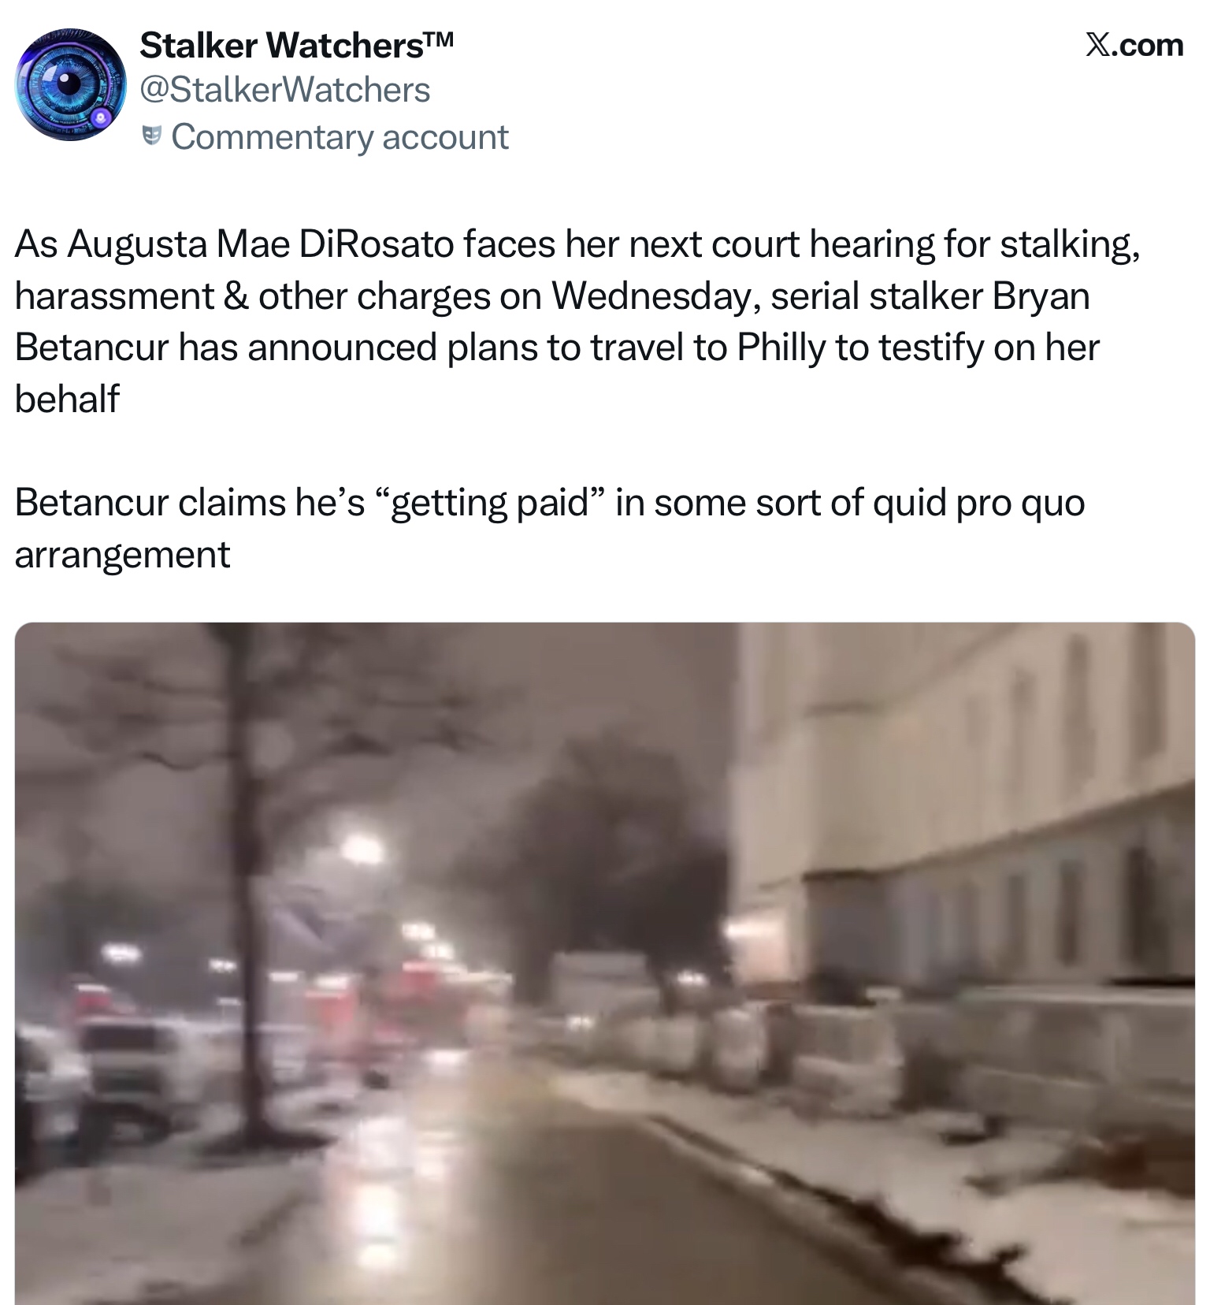This screenshot has height=1305, width=1210.
Task: Click the word arrangement ending tweet
Action: click(x=122, y=555)
